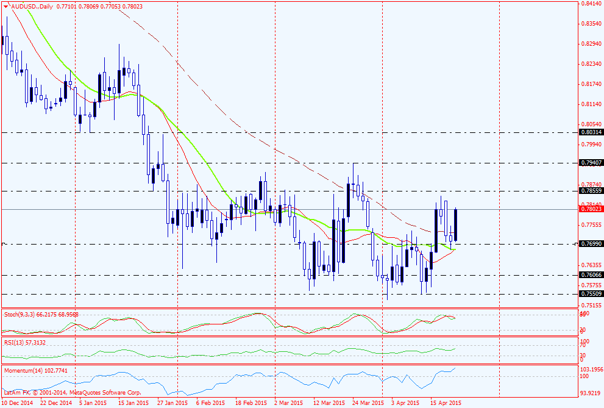Viewport: 604px width, 408px height.
Task: Click the 103.1956 Momentum scale value
Action: [591, 370]
